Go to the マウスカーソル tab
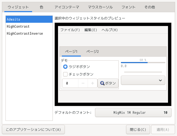The height and width of the screenshot is (136, 177). click(x=100, y=7)
